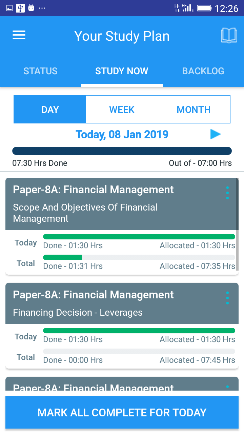Tap the USB icon in status bar
The image size is (244, 434).
pos(20,8)
